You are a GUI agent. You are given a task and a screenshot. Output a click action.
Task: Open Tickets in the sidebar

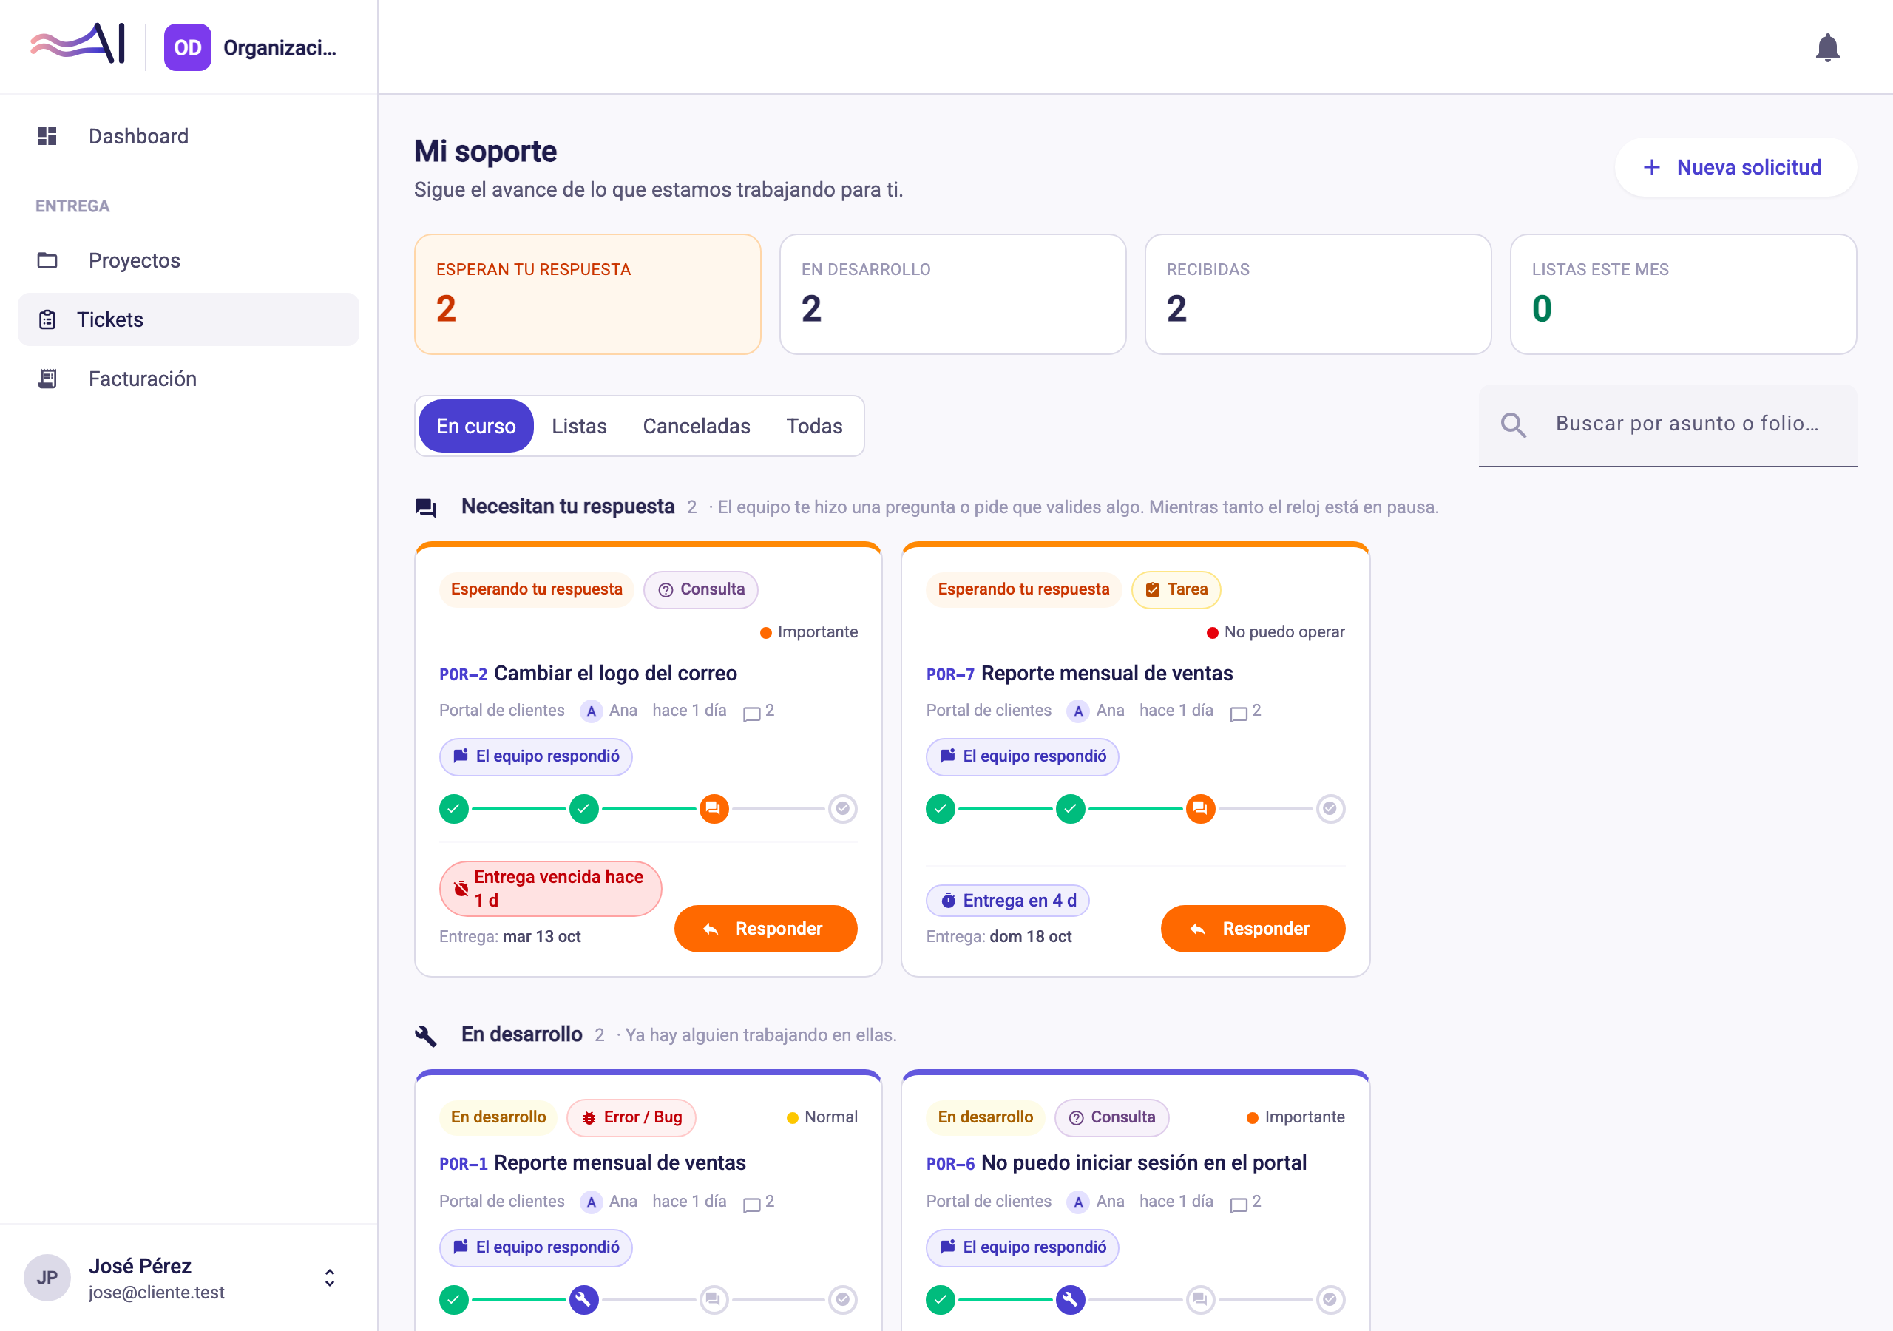click(188, 320)
